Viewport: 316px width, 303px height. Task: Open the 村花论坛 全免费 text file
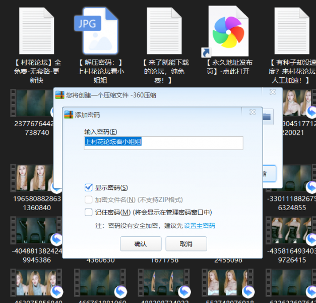[x=36, y=31]
